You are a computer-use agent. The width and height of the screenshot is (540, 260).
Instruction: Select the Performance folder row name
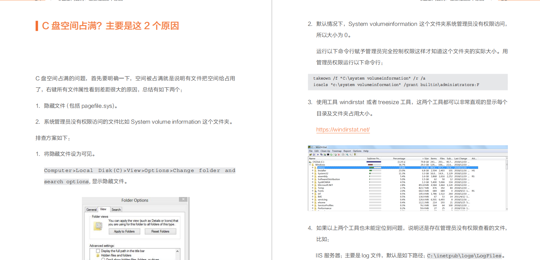[324, 208]
